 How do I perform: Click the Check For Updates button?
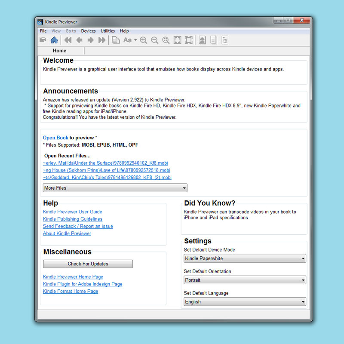pos(88,264)
